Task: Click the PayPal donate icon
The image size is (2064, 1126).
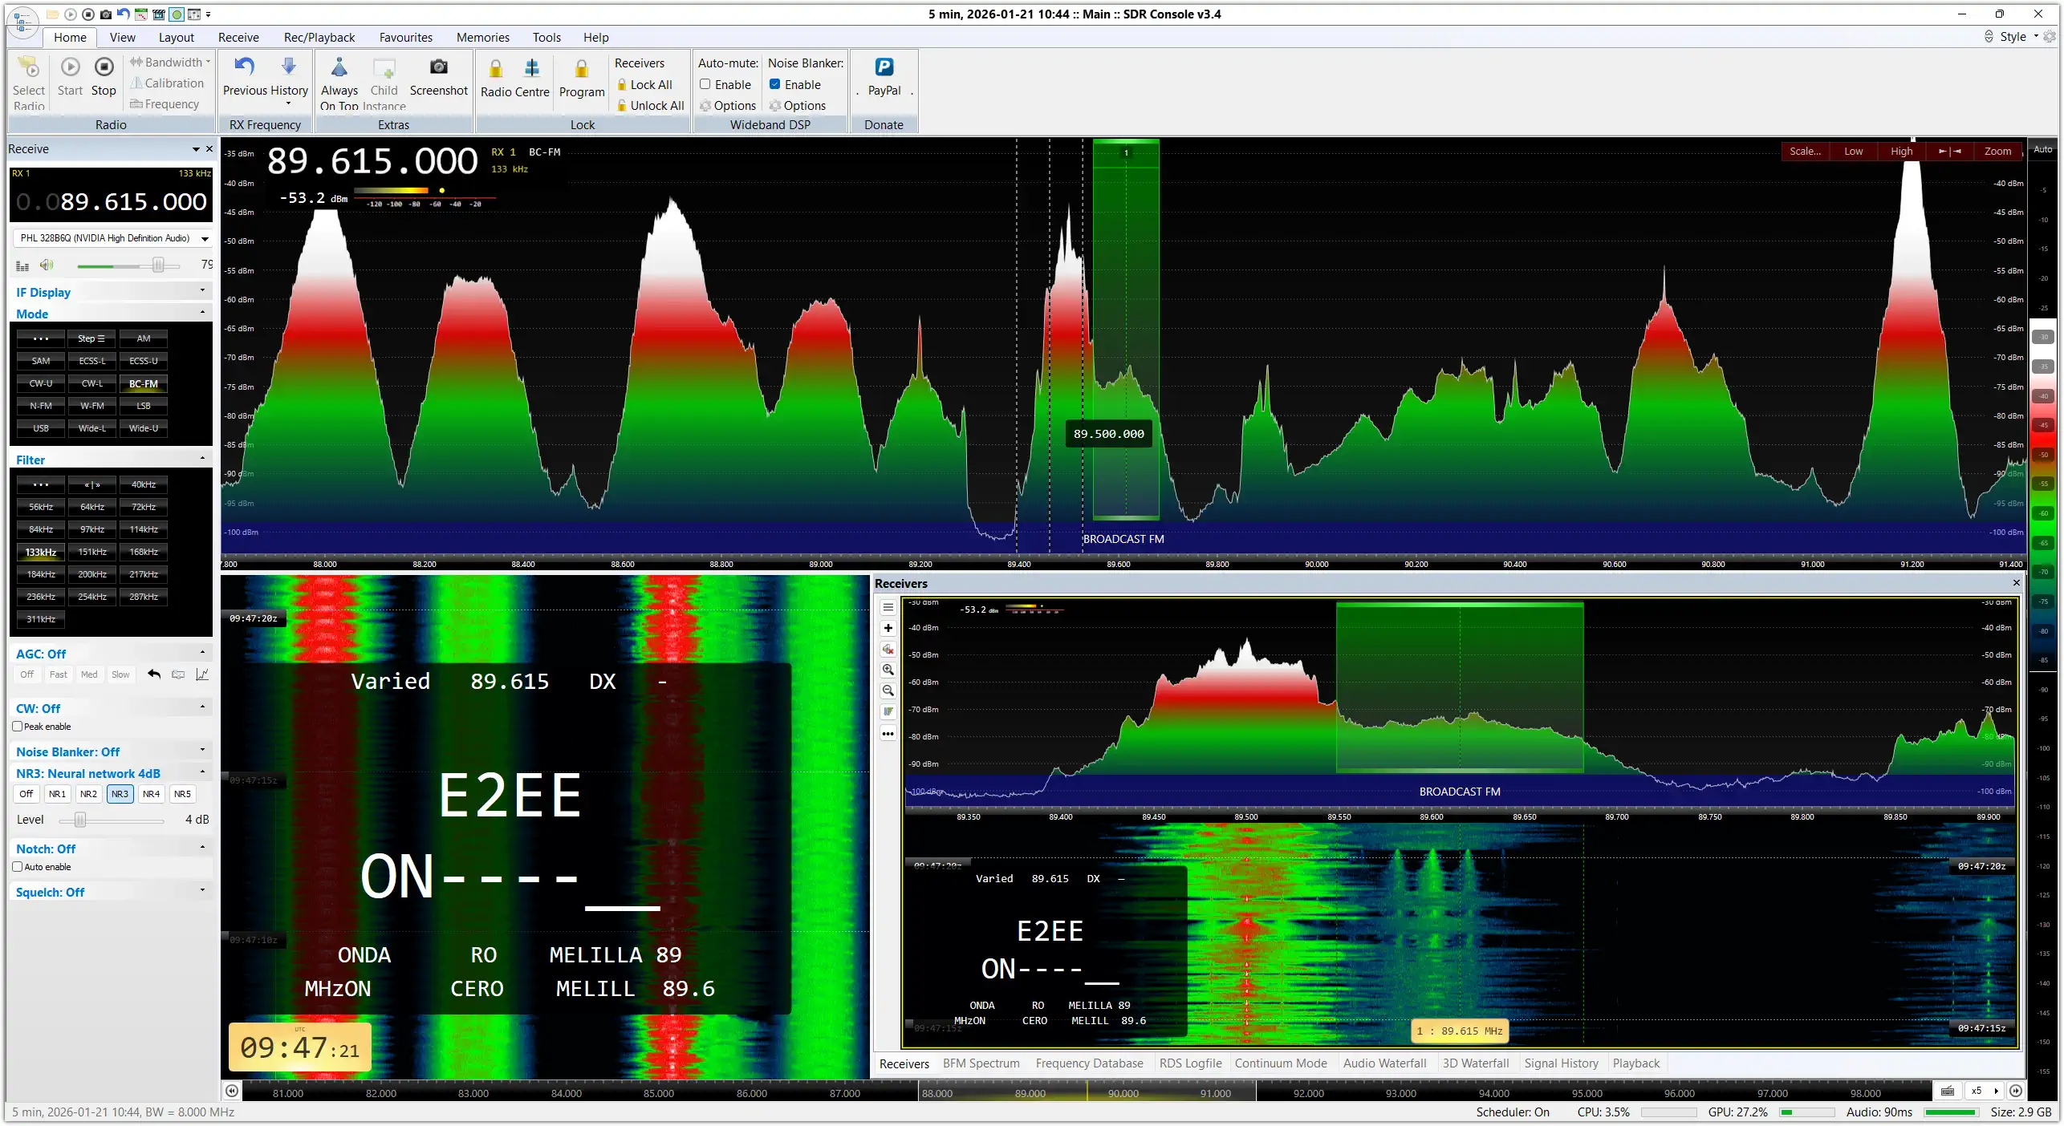Action: pos(884,67)
